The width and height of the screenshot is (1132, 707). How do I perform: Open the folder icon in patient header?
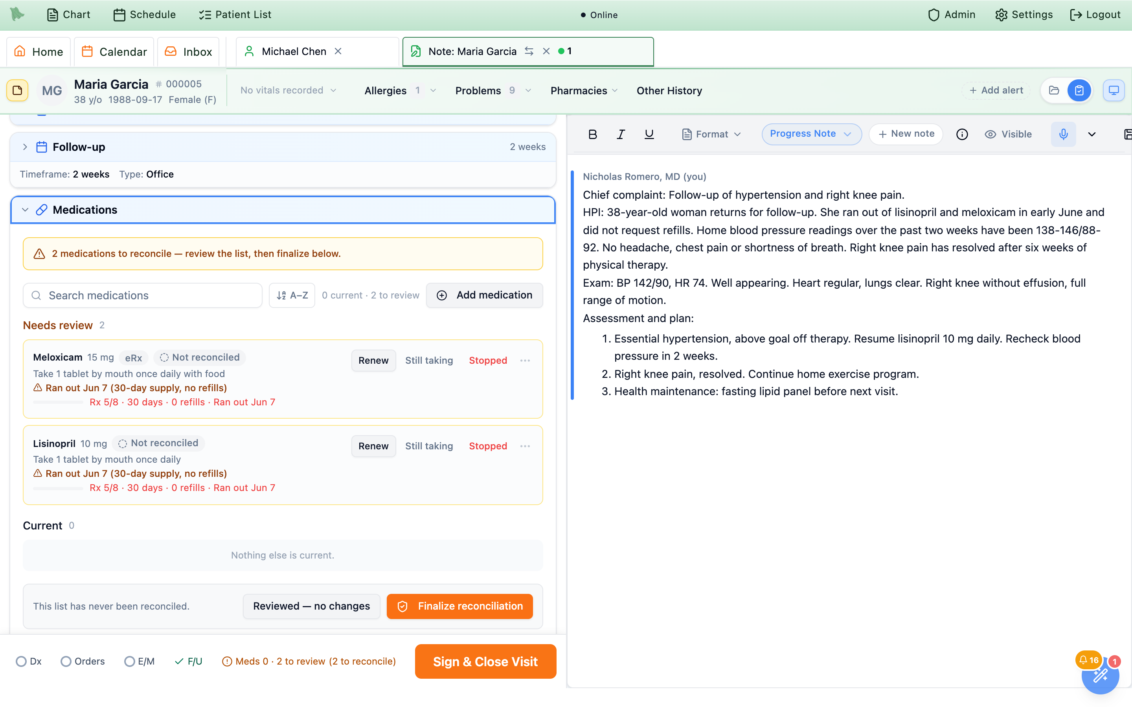(x=1053, y=90)
